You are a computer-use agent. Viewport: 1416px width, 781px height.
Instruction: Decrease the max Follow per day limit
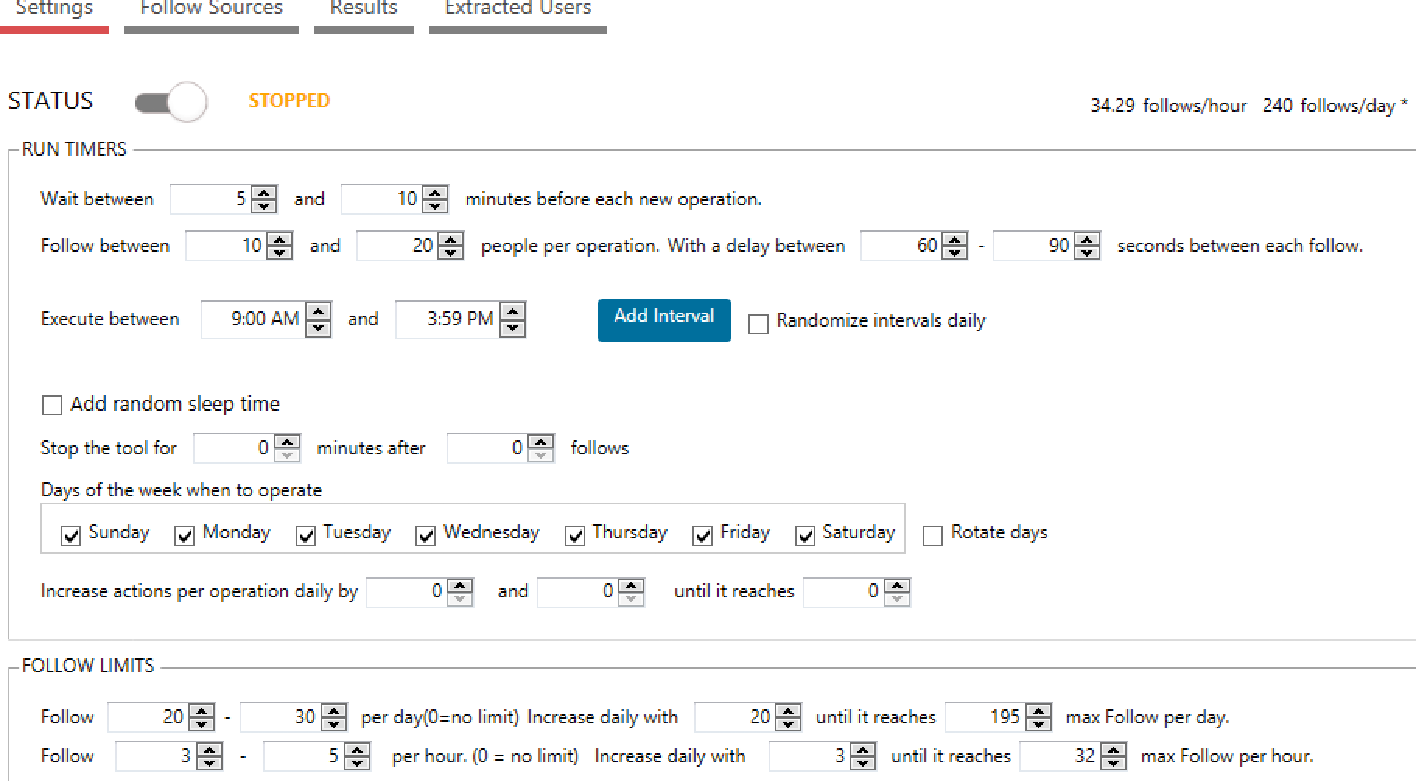coord(1039,723)
